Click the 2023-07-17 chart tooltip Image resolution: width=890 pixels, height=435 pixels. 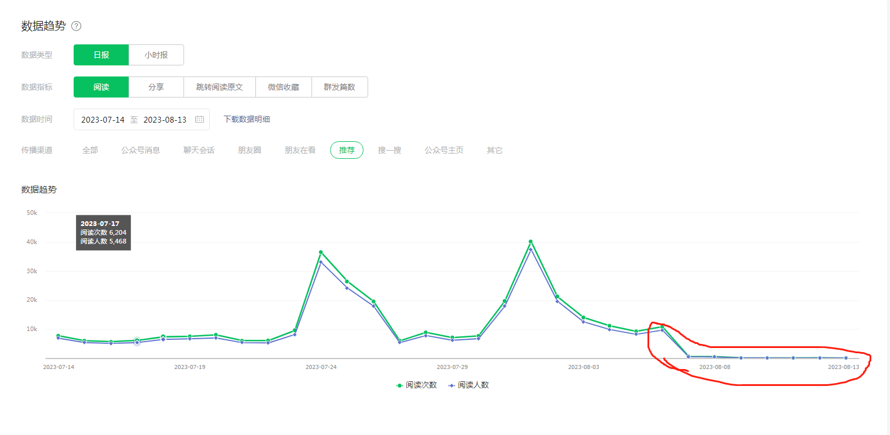103,232
